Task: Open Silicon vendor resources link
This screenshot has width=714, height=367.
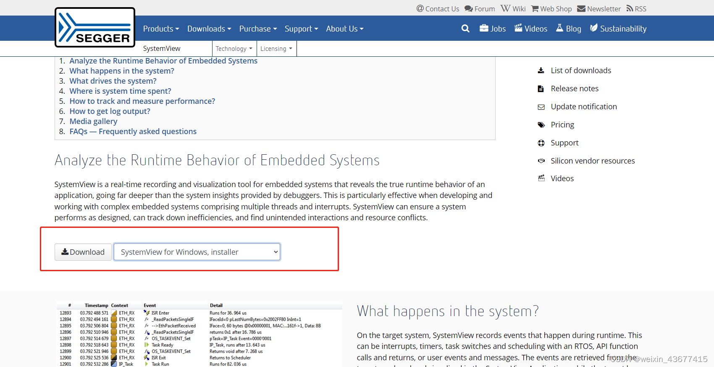Action: [x=593, y=161]
